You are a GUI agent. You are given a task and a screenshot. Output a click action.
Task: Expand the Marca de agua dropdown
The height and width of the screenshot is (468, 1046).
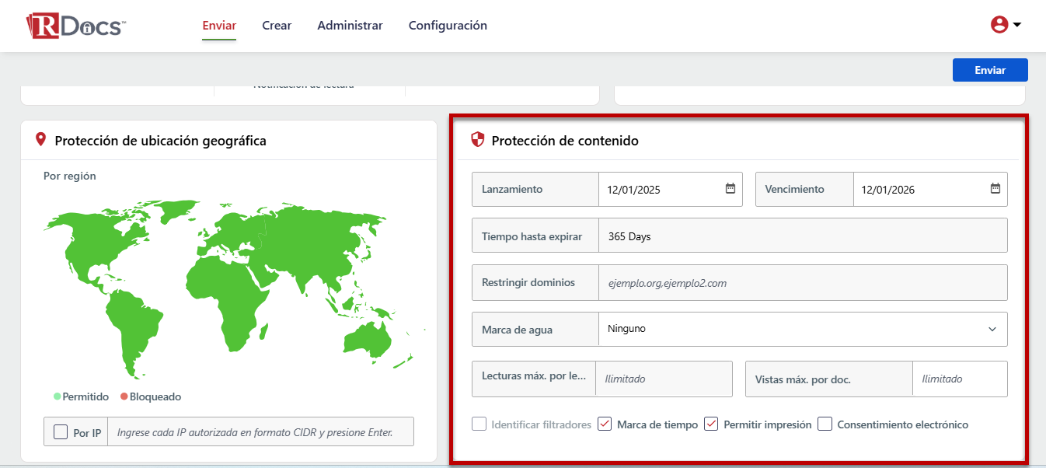point(802,329)
